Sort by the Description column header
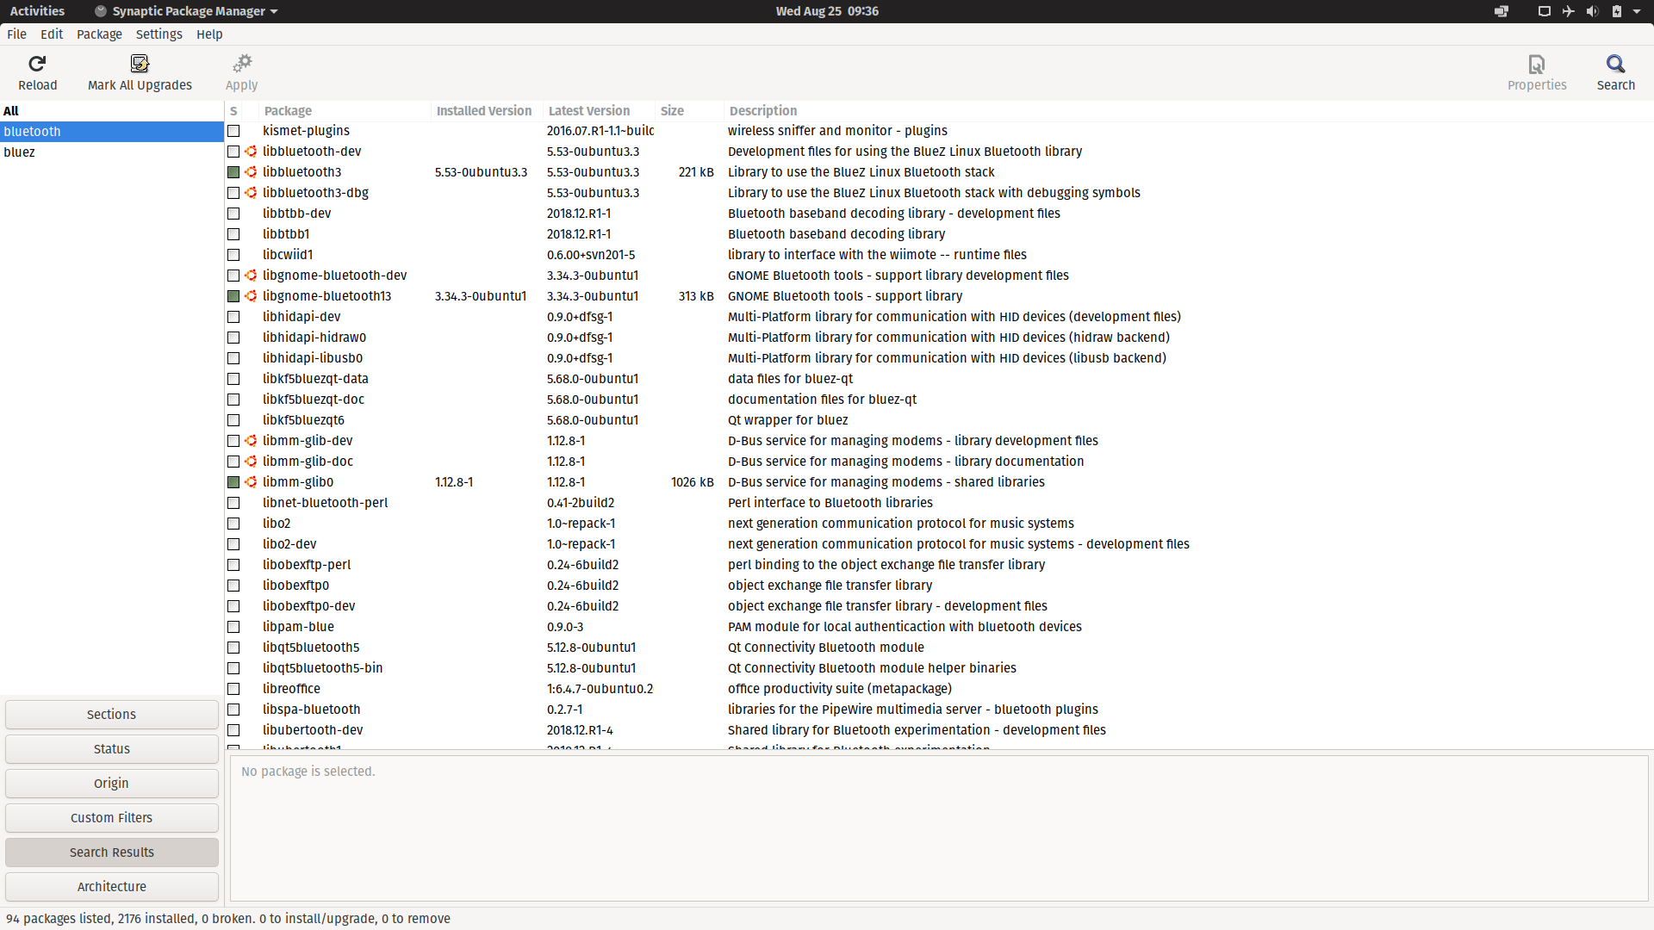The height and width of the screenshot is (930, 1654). click(x=1188, y=111)
